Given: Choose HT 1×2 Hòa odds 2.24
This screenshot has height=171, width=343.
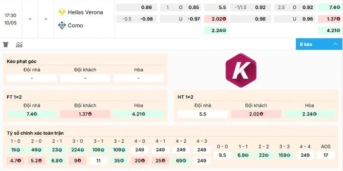Looking at the screenshot, I should [x=309, y=114].
